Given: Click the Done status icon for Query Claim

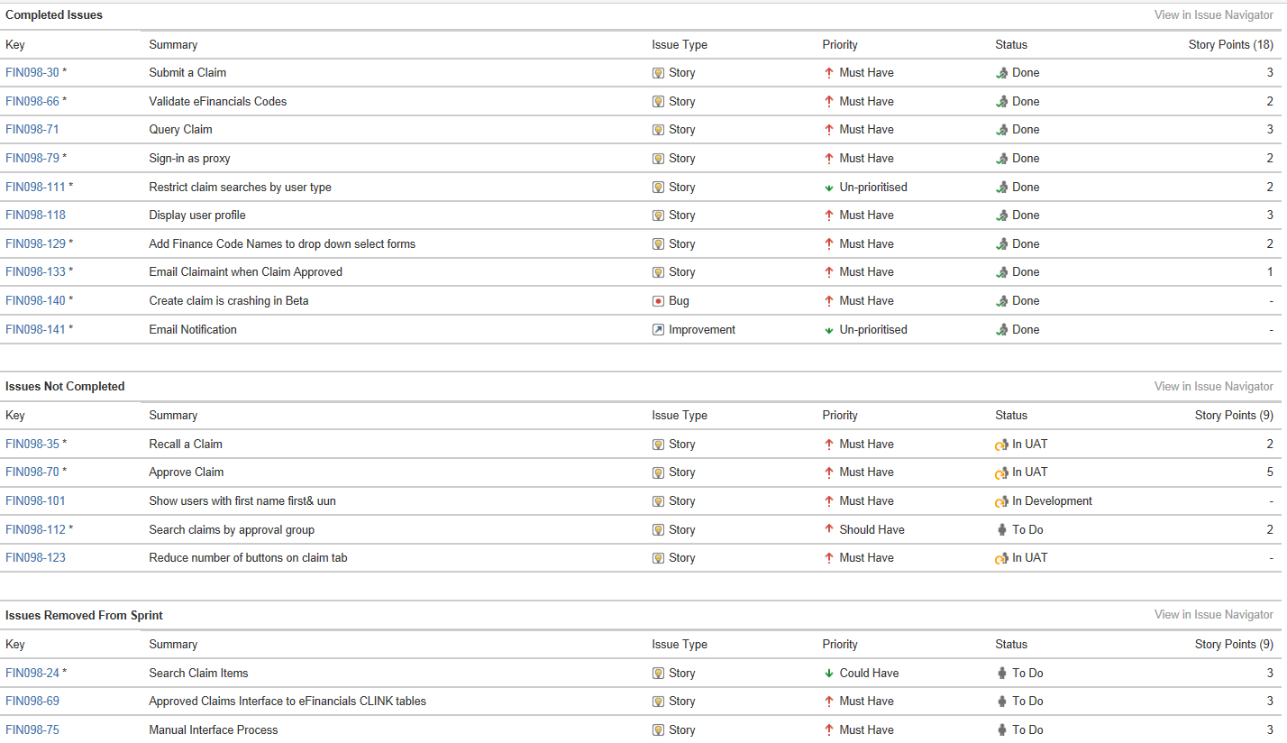Looking at the screenshot, I should coord(1001,130).
